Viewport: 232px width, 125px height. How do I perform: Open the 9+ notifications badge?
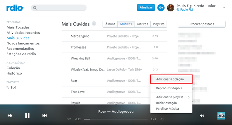pos(161,8)
